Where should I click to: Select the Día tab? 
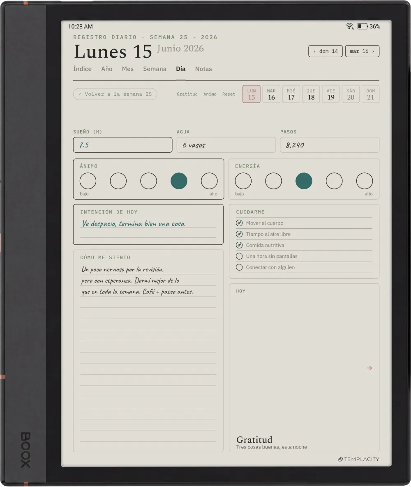coord(180,69)
